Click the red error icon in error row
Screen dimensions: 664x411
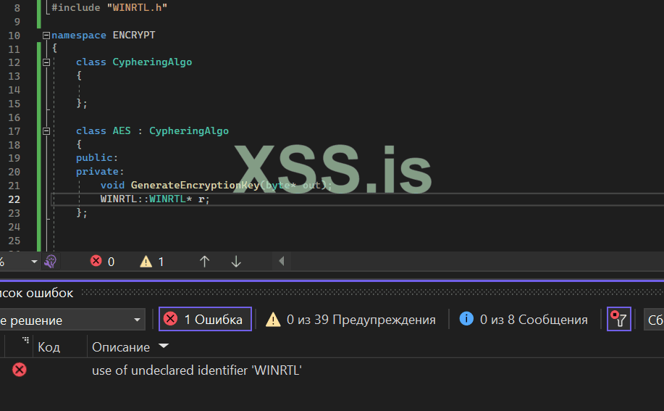coord(20,370)
